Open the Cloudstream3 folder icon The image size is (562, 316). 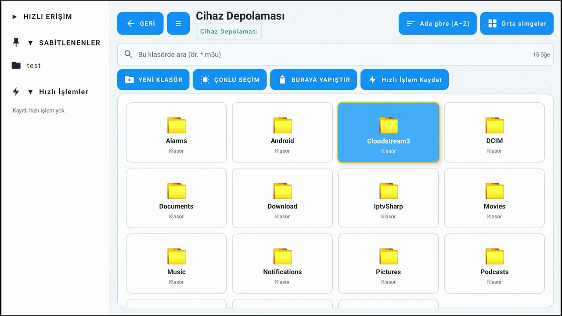(389, 126)
